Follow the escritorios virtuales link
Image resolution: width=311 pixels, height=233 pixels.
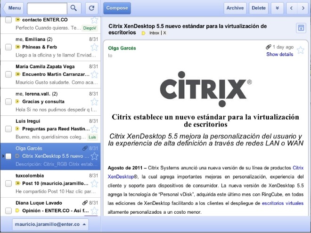click(283, 203)
